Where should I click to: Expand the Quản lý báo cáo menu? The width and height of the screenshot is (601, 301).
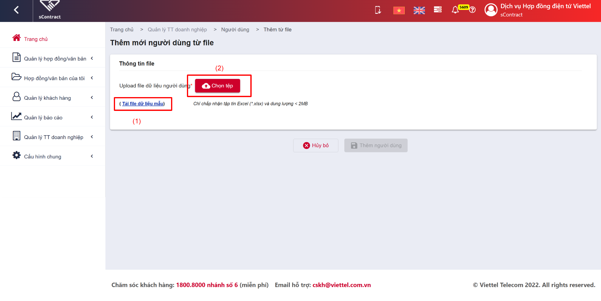coord(53,117)
